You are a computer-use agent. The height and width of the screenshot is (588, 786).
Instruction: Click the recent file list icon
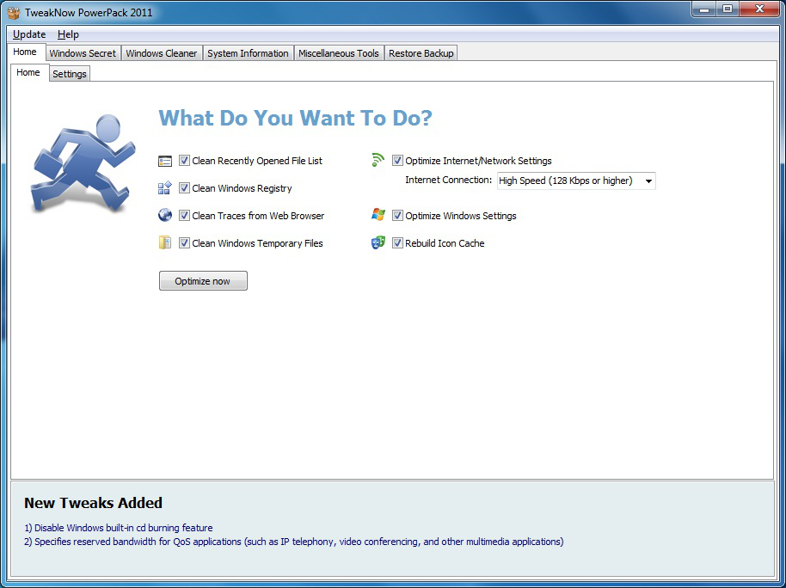tap(165, 161)
